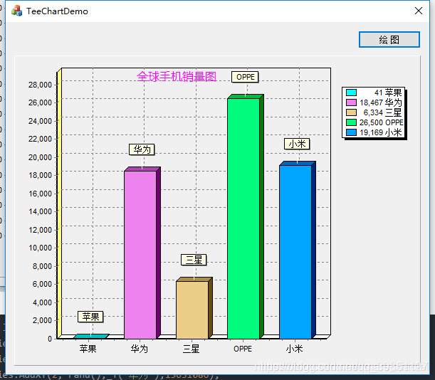435x380 pixels.
Task: Click legend entry 26,500 OPPE
Action: click(374, 122)
